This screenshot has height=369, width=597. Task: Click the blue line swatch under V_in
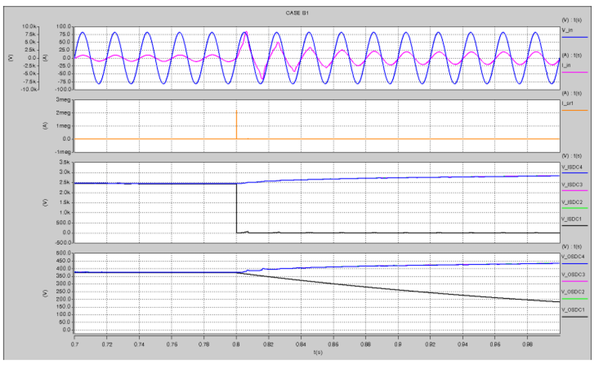(574, 36)
